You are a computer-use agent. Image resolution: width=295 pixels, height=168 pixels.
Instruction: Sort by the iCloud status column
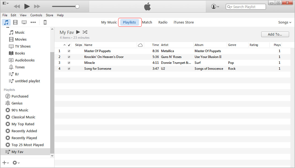[140, 45]
